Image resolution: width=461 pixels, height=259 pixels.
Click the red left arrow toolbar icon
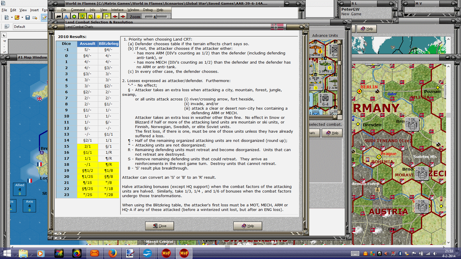[115, 17]
